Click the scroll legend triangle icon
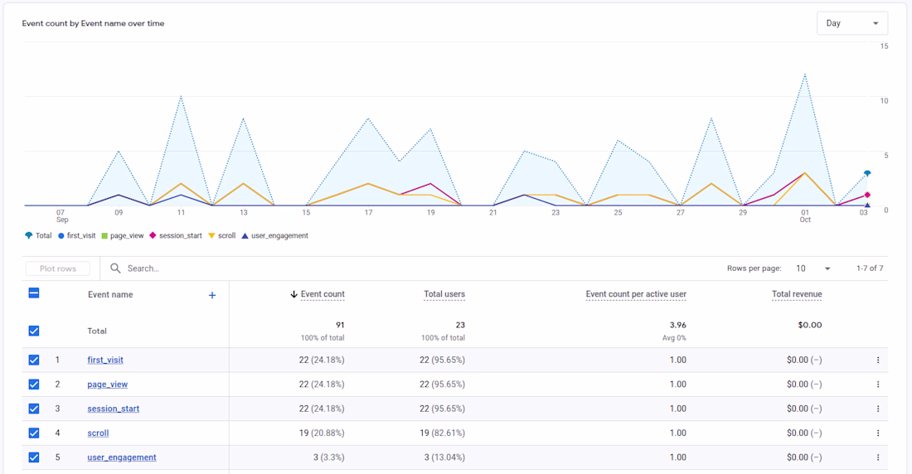The image size is (912, 474). pos(211,235)
